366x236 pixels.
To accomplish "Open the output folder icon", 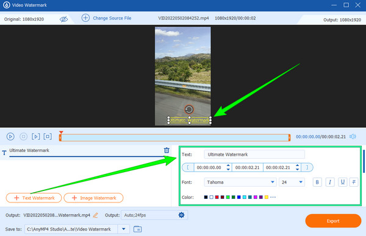I will [137, 229].
